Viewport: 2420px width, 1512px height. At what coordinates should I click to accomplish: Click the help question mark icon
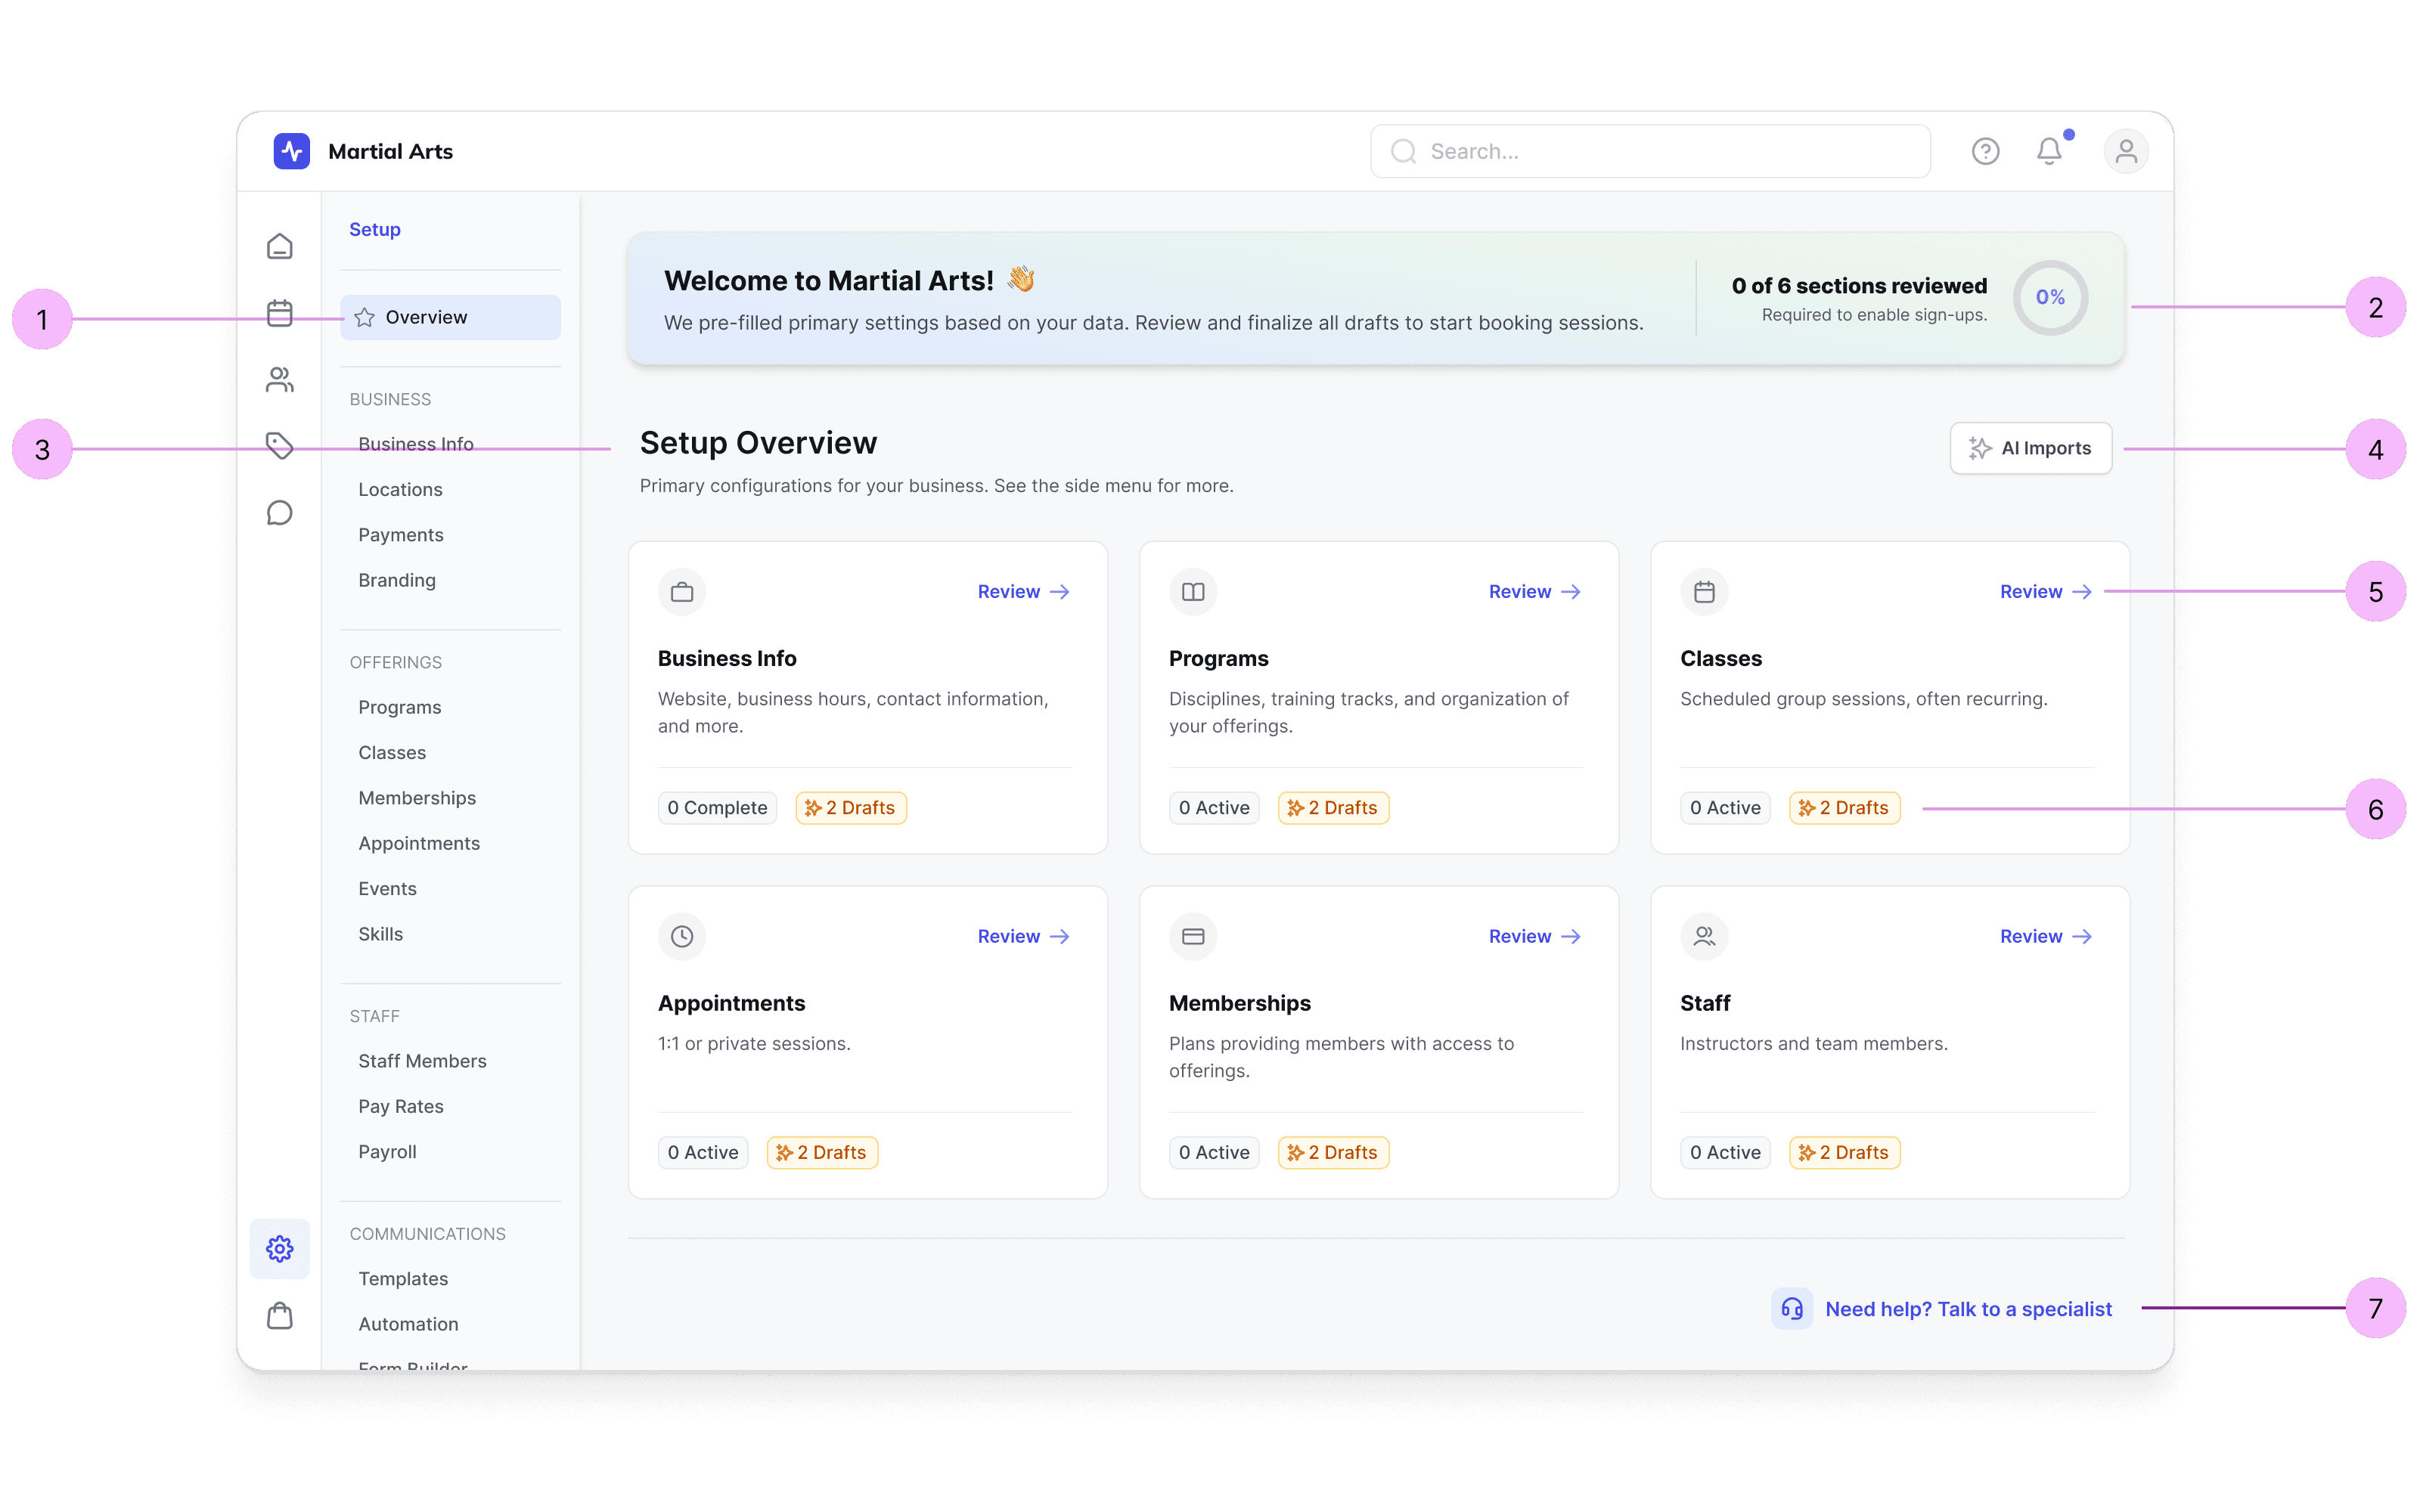[x=1985, y=151]
